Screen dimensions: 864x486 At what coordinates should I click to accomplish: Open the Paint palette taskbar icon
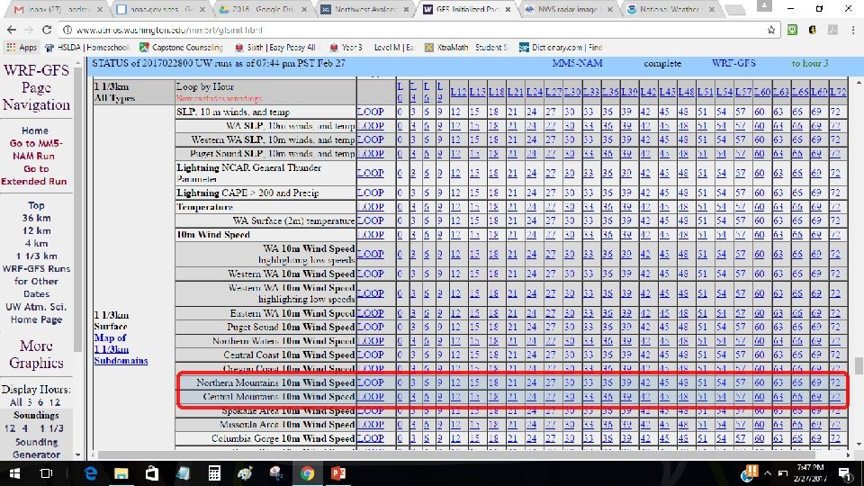245,473
